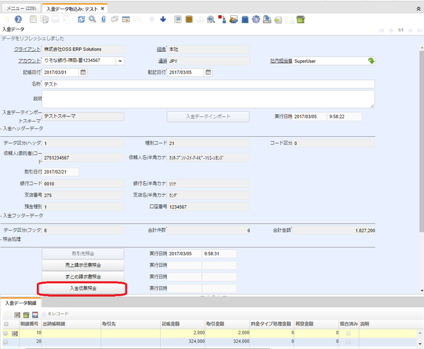Open Attachments with the paperclip icon

104,19
